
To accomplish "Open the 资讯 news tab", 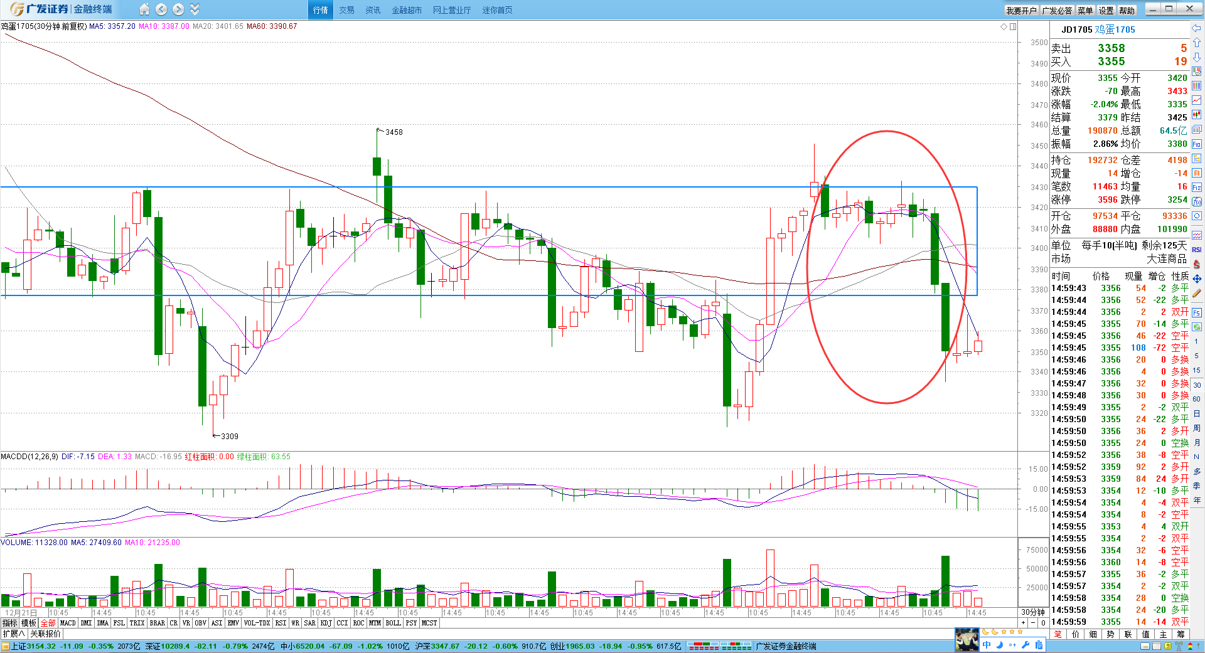I will 373,10.
